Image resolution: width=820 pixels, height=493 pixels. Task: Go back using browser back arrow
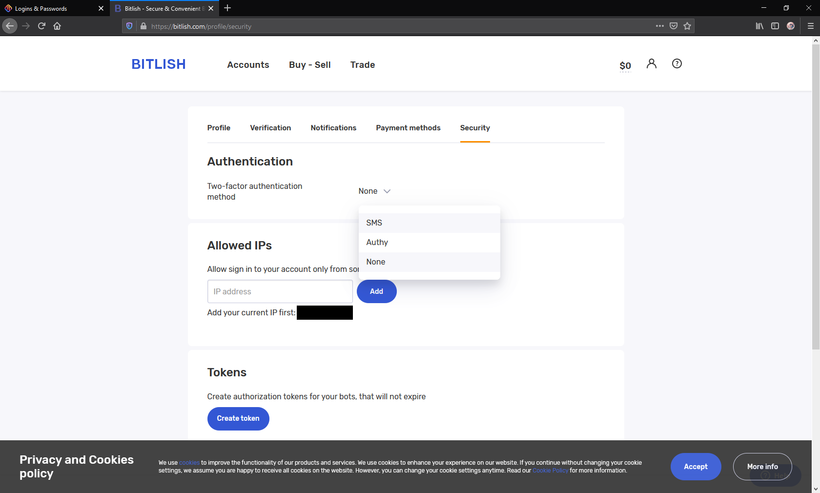(x=10, y=26)
